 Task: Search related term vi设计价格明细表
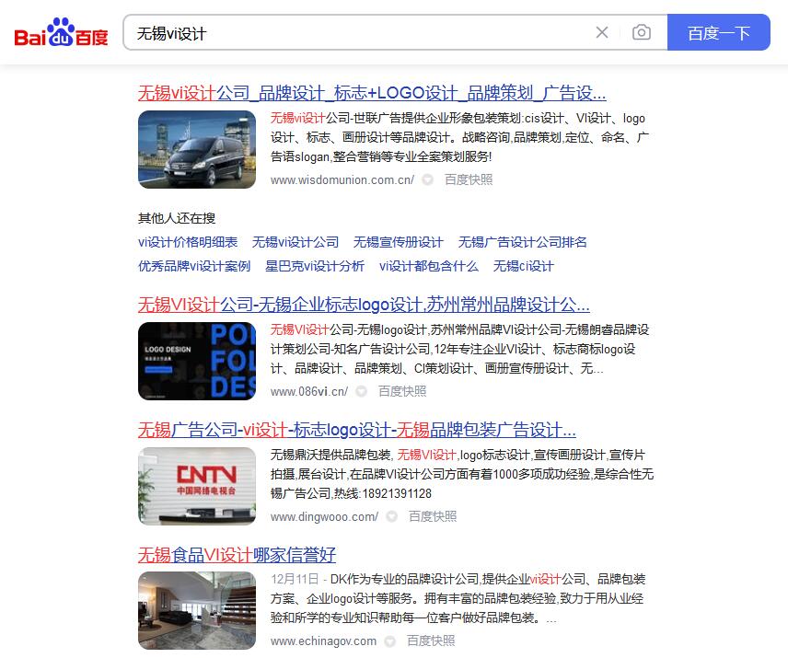point(188,242)
